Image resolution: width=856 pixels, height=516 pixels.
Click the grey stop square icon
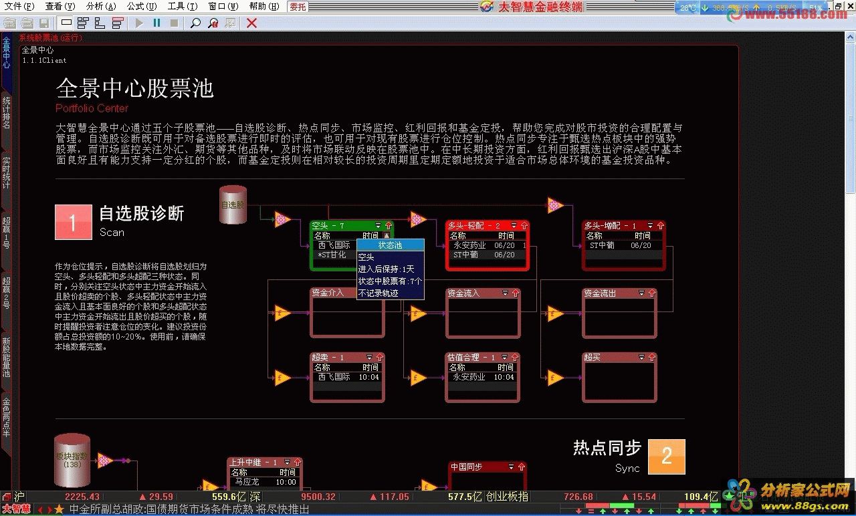(x=174, y=23)
